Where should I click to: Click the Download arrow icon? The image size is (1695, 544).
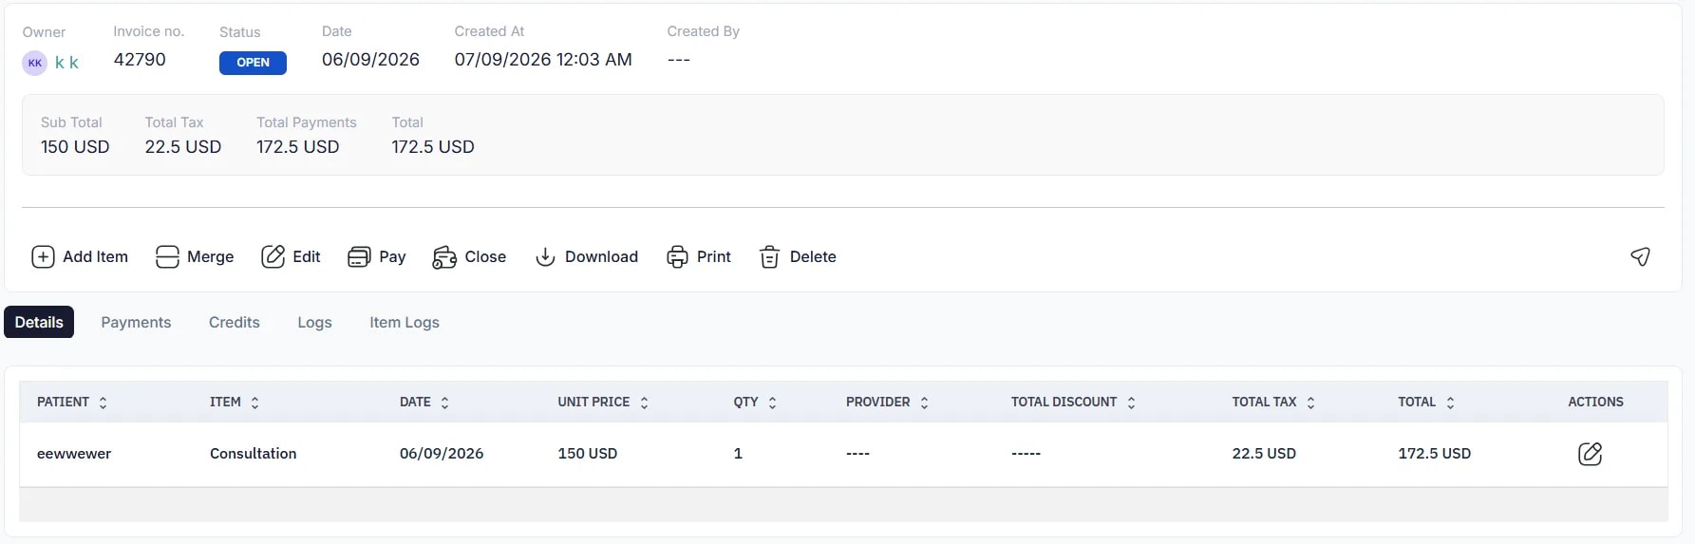click(x=545, y=257)
